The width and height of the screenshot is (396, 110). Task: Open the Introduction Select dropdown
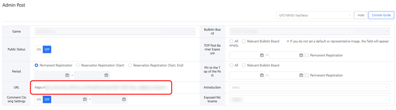pos(310,87)
